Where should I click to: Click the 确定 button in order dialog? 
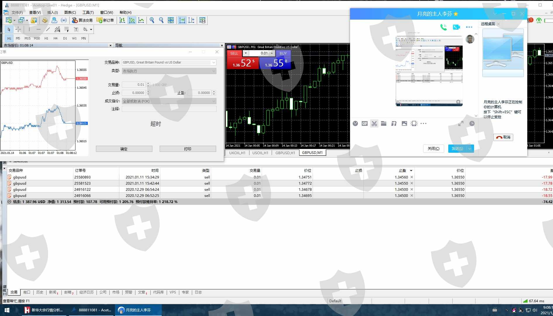coord(124,149)
